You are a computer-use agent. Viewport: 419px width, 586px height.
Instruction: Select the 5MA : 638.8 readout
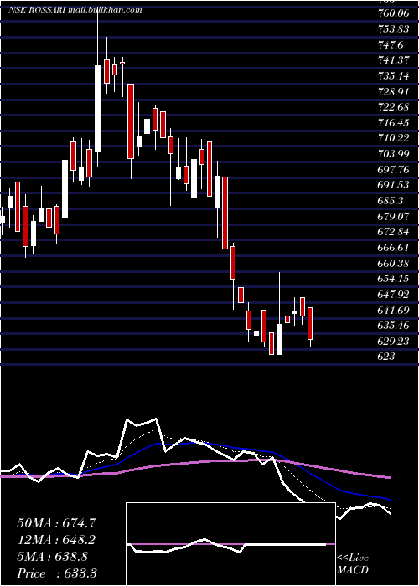52,557
